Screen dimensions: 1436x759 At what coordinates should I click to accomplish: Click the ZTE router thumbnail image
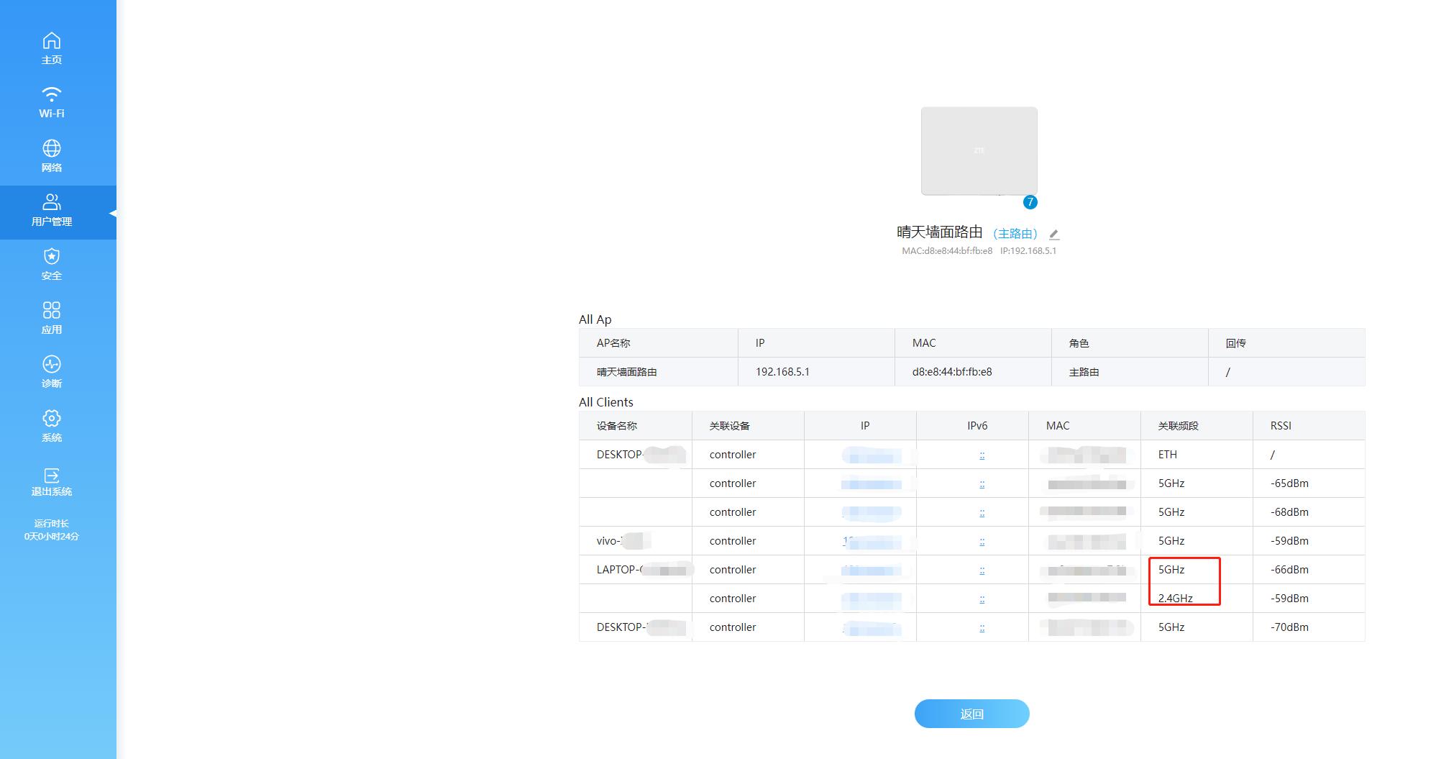(x=978, y=151)
